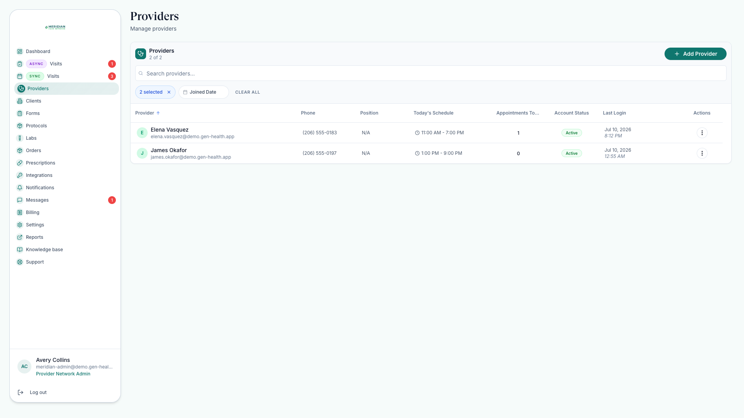Click Elena Vasquez's schedule clock icon
The height and width of the screenshot is (418, 744).
(417, 133)
